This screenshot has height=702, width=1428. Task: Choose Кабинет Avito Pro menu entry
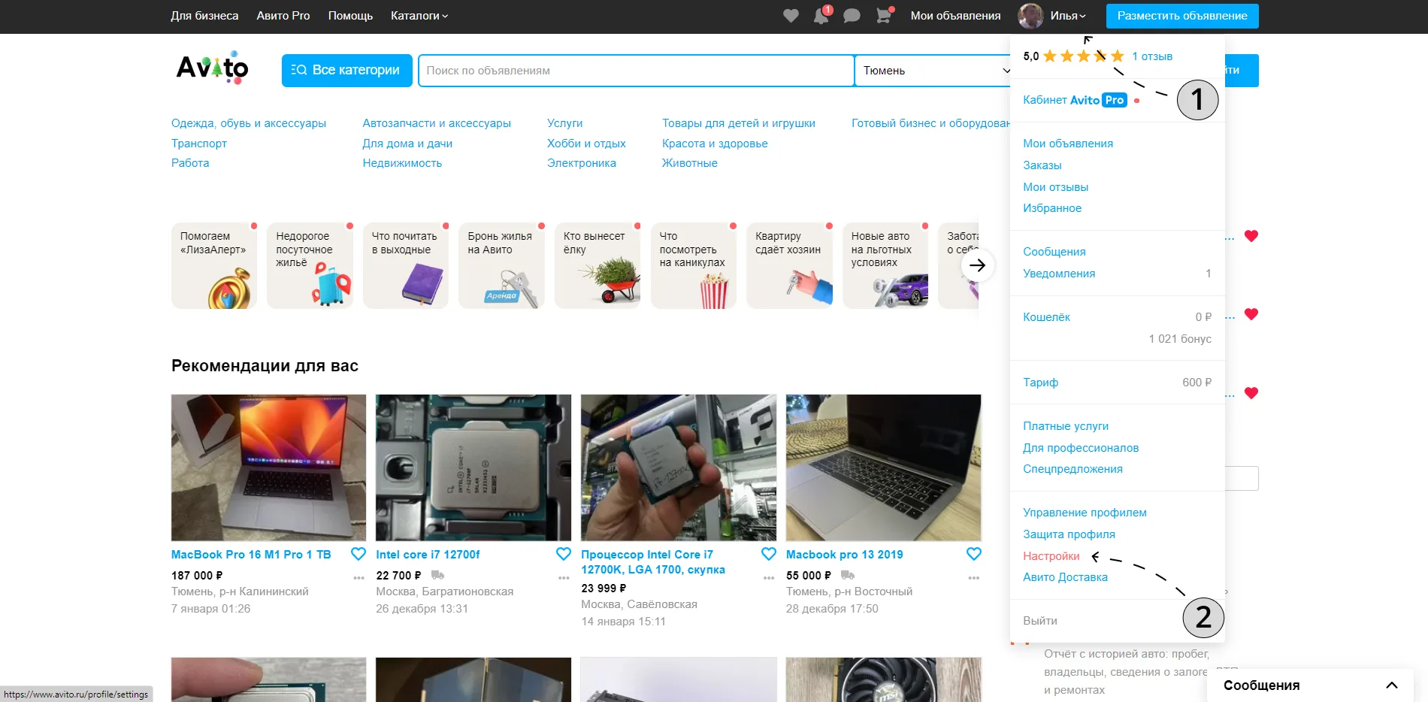coord(1075,100)
